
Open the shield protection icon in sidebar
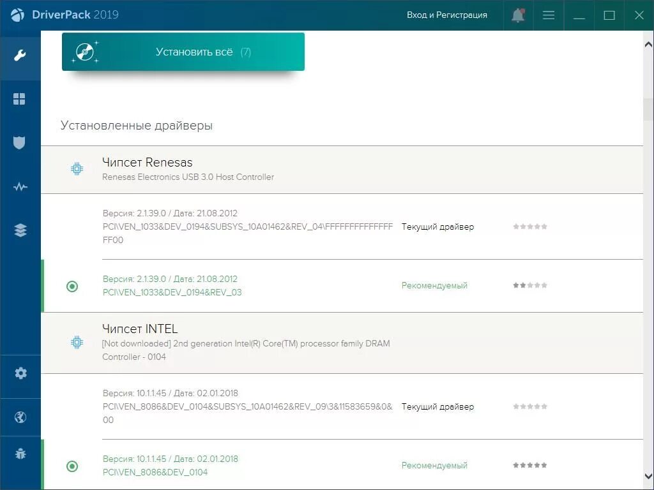[19, 142]
